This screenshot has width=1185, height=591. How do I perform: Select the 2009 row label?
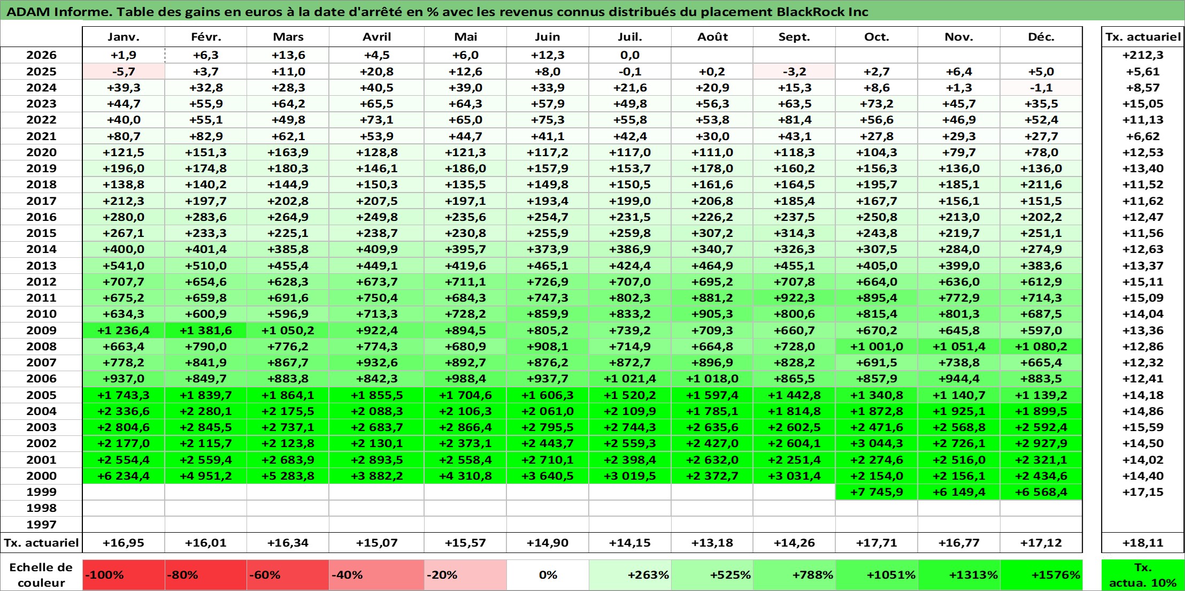click(x=41, y=331)
